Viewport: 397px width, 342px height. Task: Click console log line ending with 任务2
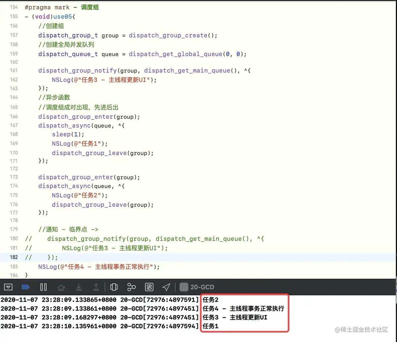pos(110,300)
